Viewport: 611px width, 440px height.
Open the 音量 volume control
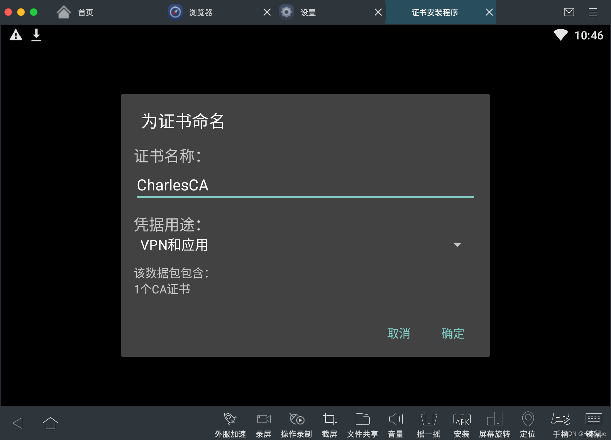coord(396,419)
